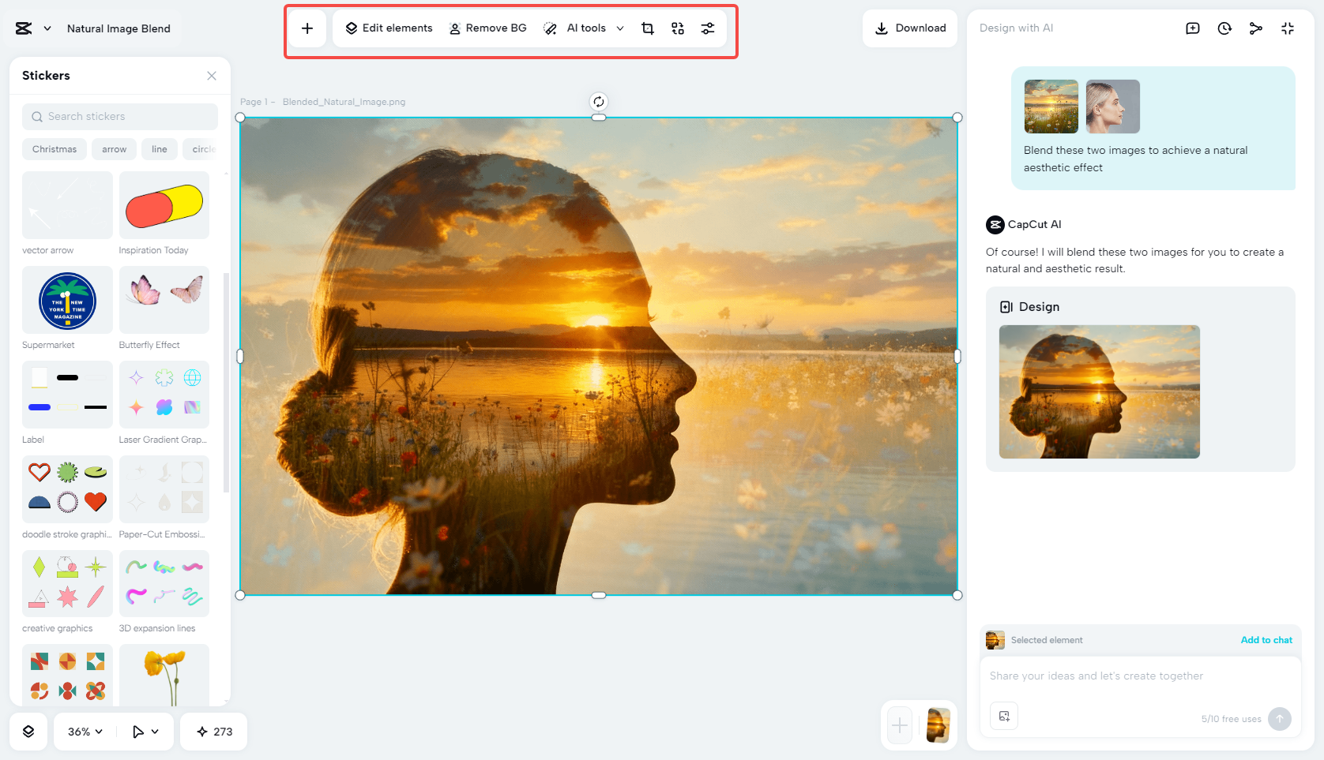Click the plus button to add elements

(307, 28)
